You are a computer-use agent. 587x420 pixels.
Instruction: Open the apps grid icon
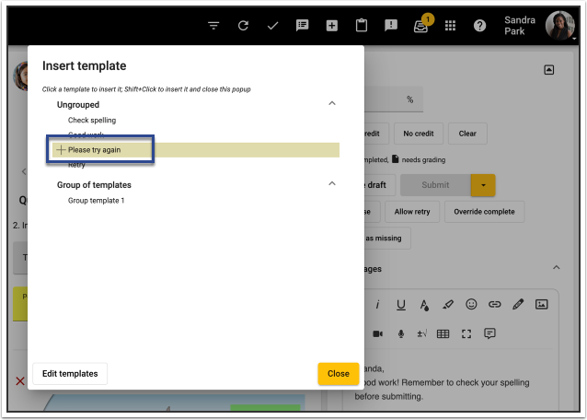450,26
